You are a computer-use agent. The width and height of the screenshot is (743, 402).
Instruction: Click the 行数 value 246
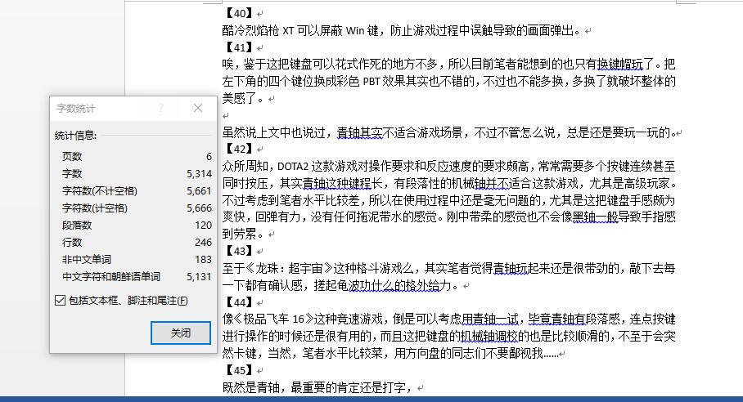pos(203,242)
